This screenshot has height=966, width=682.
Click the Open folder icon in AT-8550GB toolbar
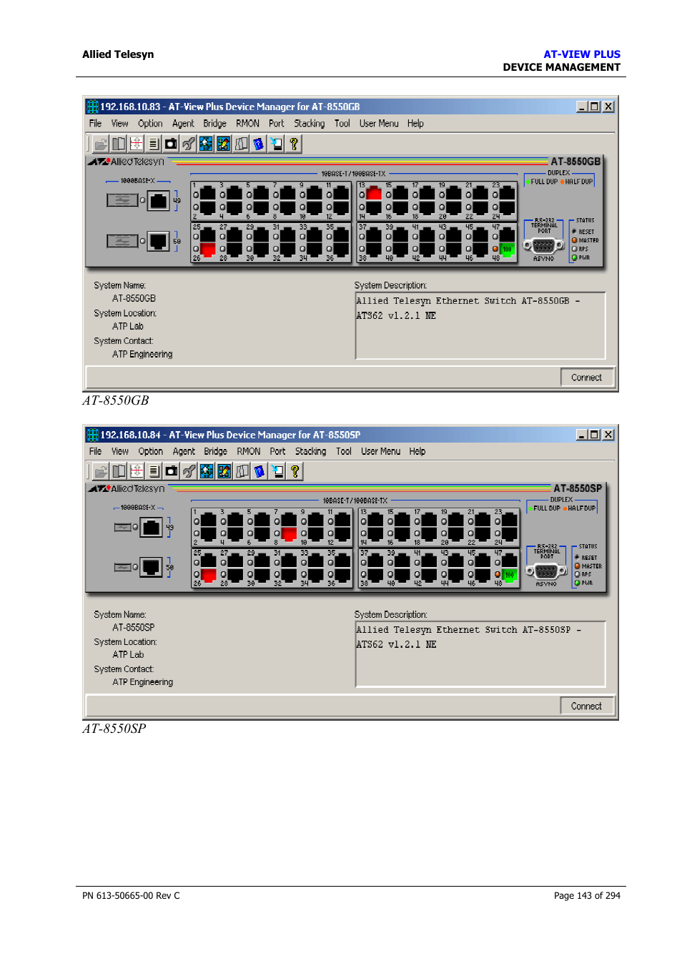click(x=101, y=144)
